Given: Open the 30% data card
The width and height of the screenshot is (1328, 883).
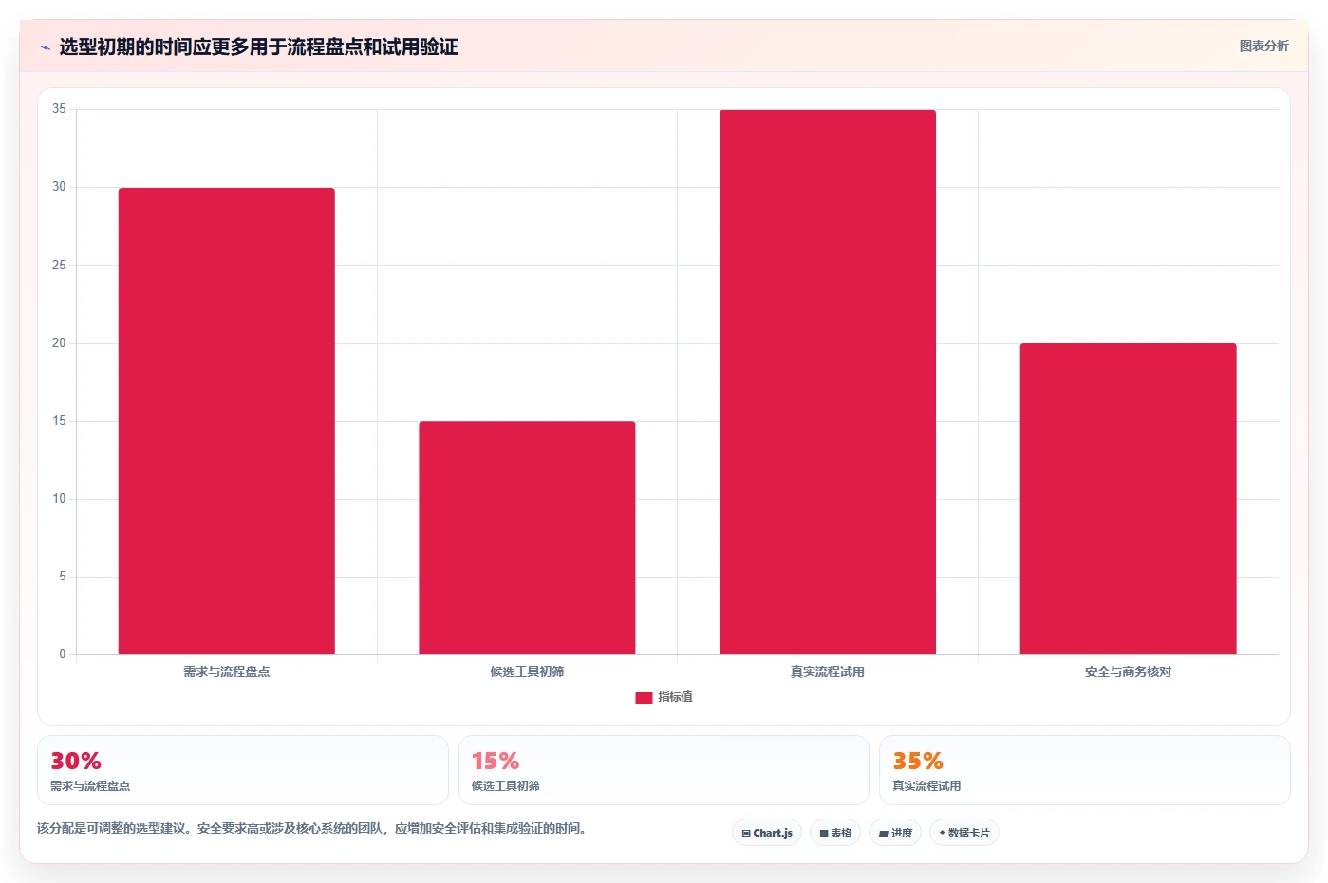Looking at the screenshot, I should pos(243,770).
